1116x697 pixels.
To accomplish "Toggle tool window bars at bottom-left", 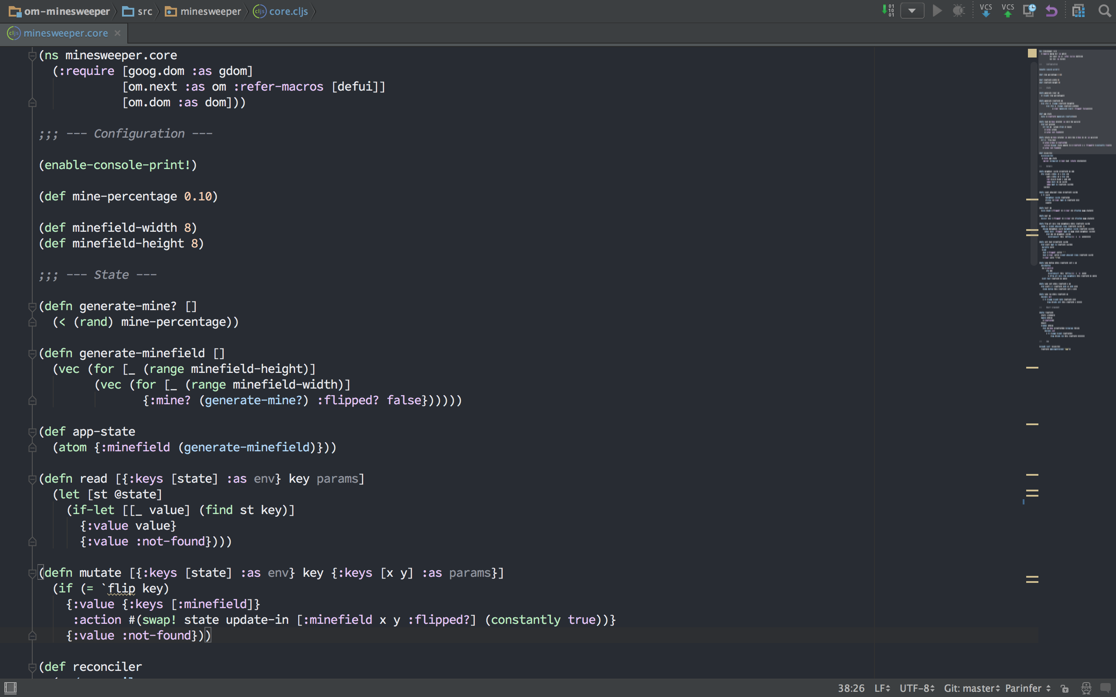I will (x=10, y=688).
